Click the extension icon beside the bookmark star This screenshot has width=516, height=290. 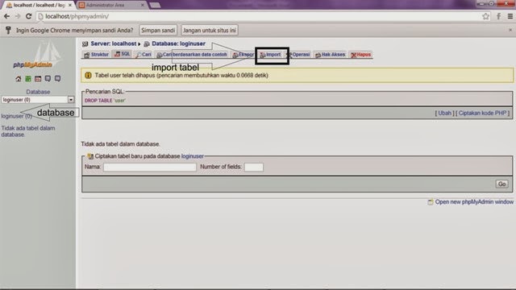click(x=498, y=16)
